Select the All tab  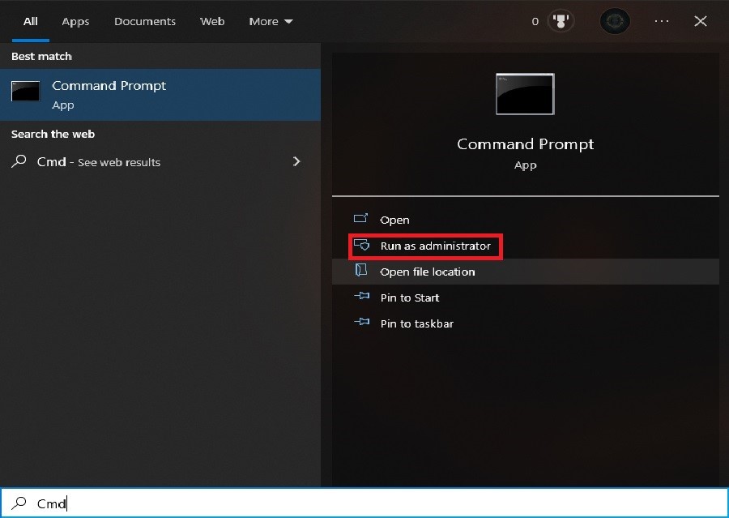(x=31, y=21)
